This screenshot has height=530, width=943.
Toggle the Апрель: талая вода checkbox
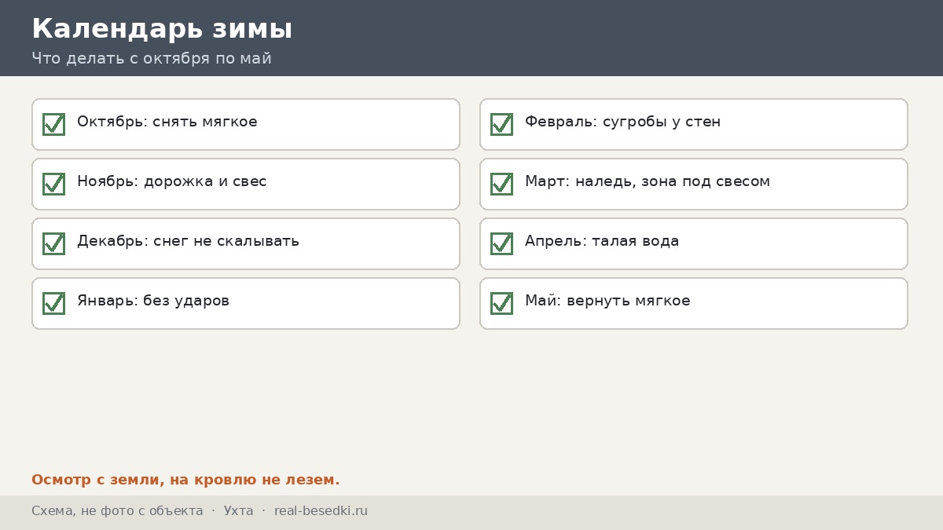pyautogui.click(x=501, y=243)
